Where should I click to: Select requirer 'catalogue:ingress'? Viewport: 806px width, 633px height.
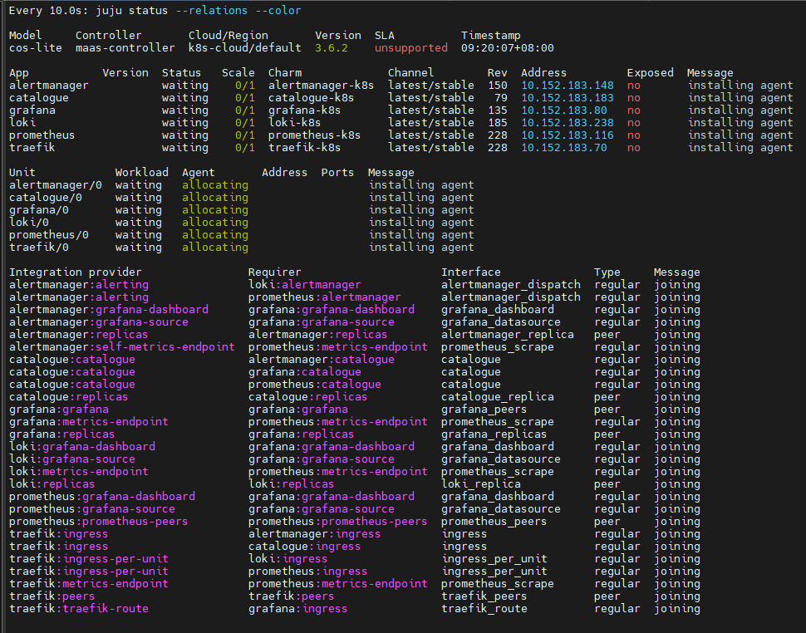pos(304,546)
